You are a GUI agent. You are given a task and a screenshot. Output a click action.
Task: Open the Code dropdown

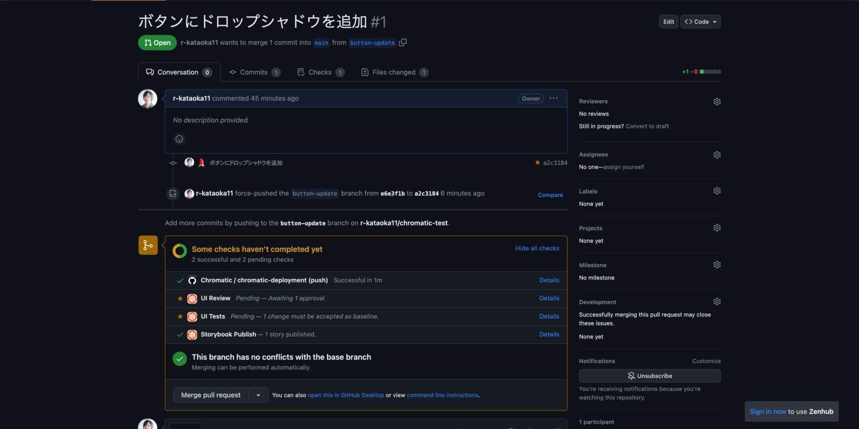click(x=700, y=21)
